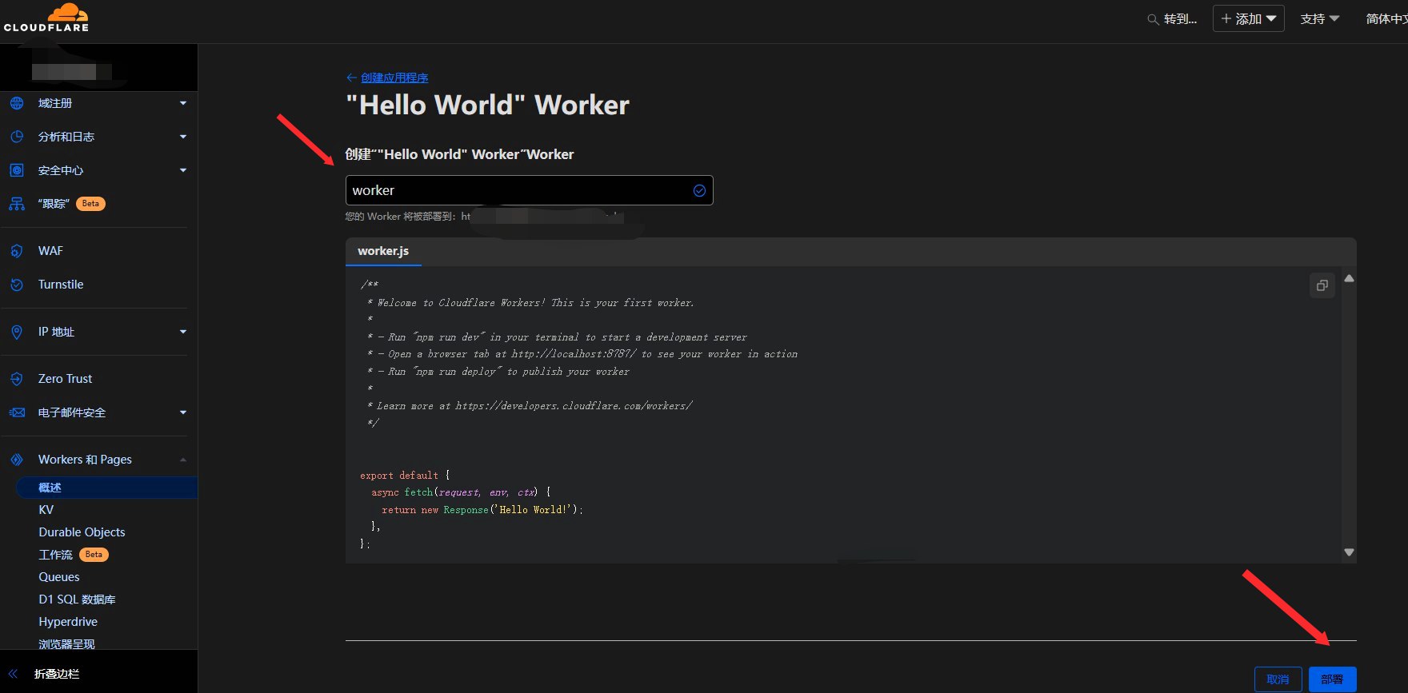Open the 支持 dropdown menu
Image resolution: width=1408 pixels, height=693 pixels.
[x=1320, y=18]
